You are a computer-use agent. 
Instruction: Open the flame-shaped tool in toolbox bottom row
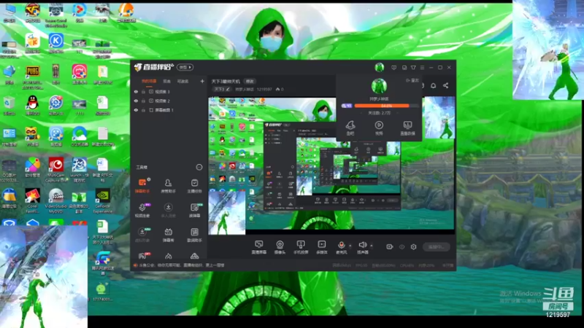(169, 256)
